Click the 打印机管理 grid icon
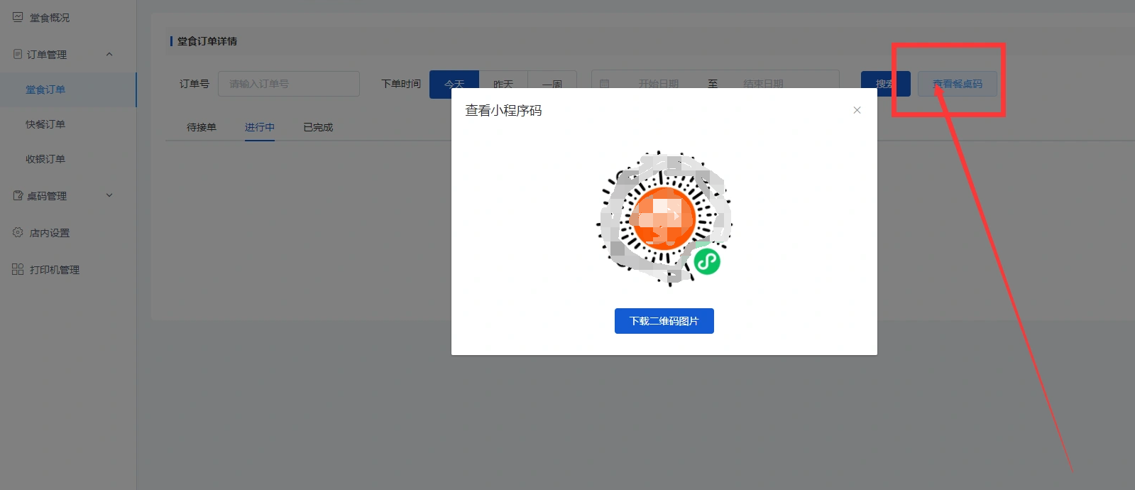This screenshot has height=490, width=1135. point(18,269)
